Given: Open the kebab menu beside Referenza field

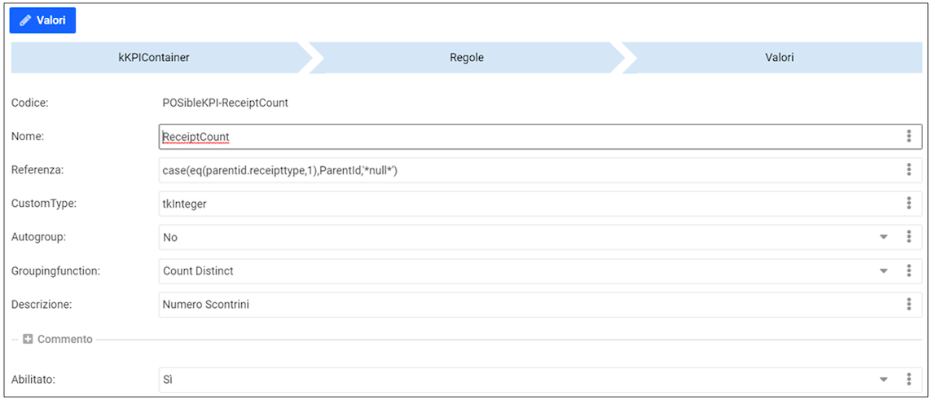Looking at the screenshot, I should pos(908,170).
